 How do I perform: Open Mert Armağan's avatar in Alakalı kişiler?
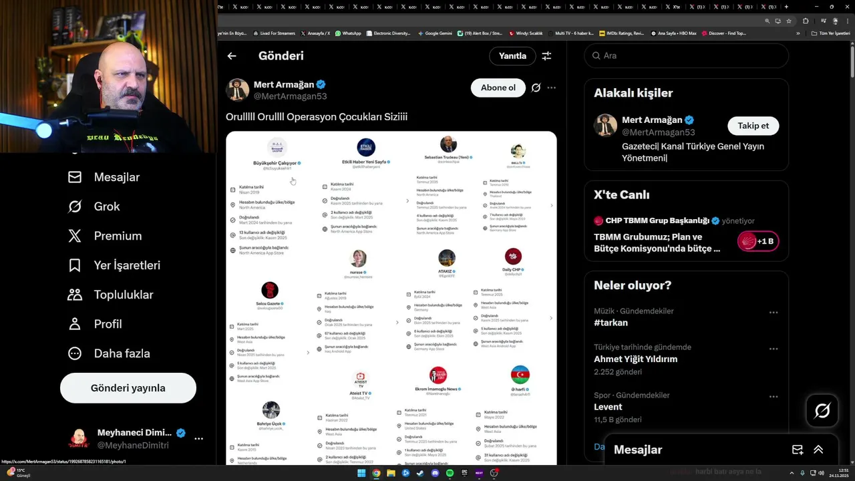pyautogui.click(x=606, y=126)
